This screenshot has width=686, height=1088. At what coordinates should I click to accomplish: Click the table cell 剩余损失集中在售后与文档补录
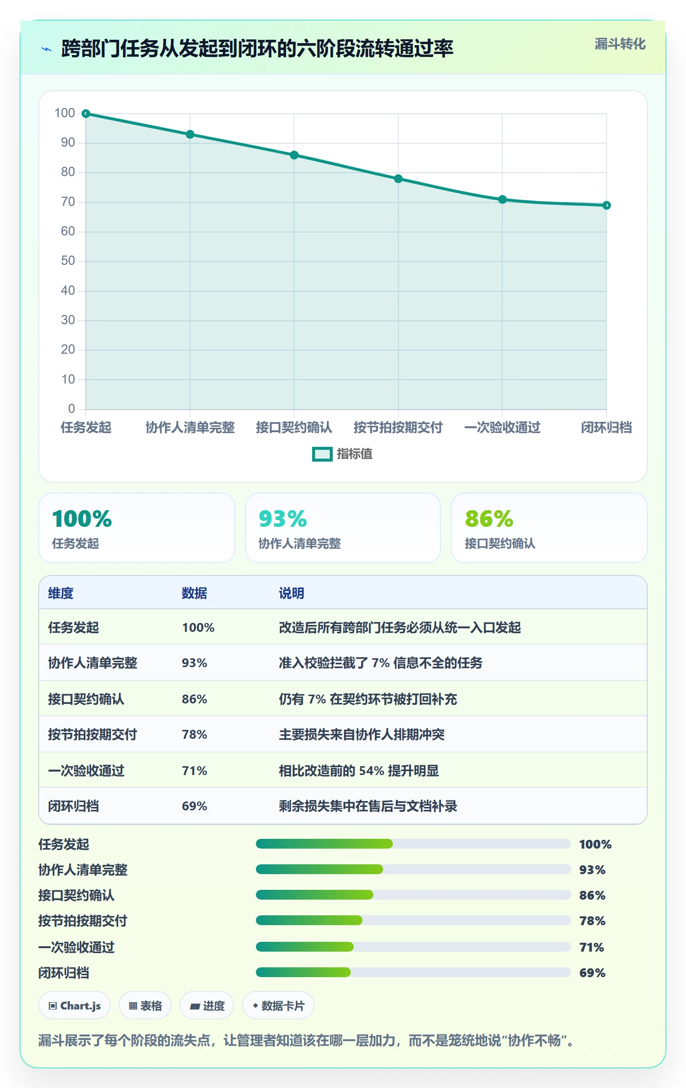[x=368, y=806]
